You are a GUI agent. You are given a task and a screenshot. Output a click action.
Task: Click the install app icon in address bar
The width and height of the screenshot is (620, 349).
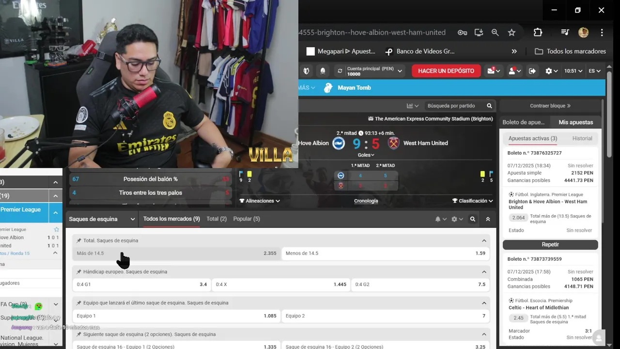click(x=479, y=32)
